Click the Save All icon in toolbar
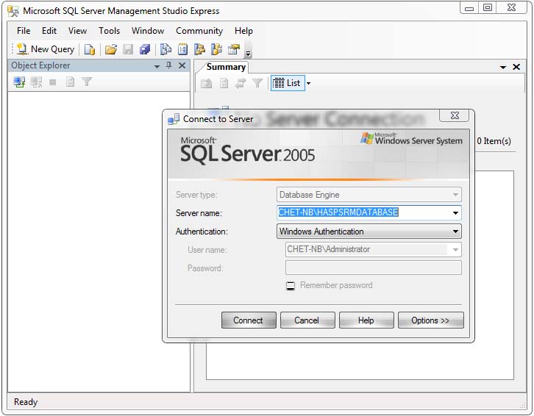Screen dimensions: 534x416 [x=145, y=50]
